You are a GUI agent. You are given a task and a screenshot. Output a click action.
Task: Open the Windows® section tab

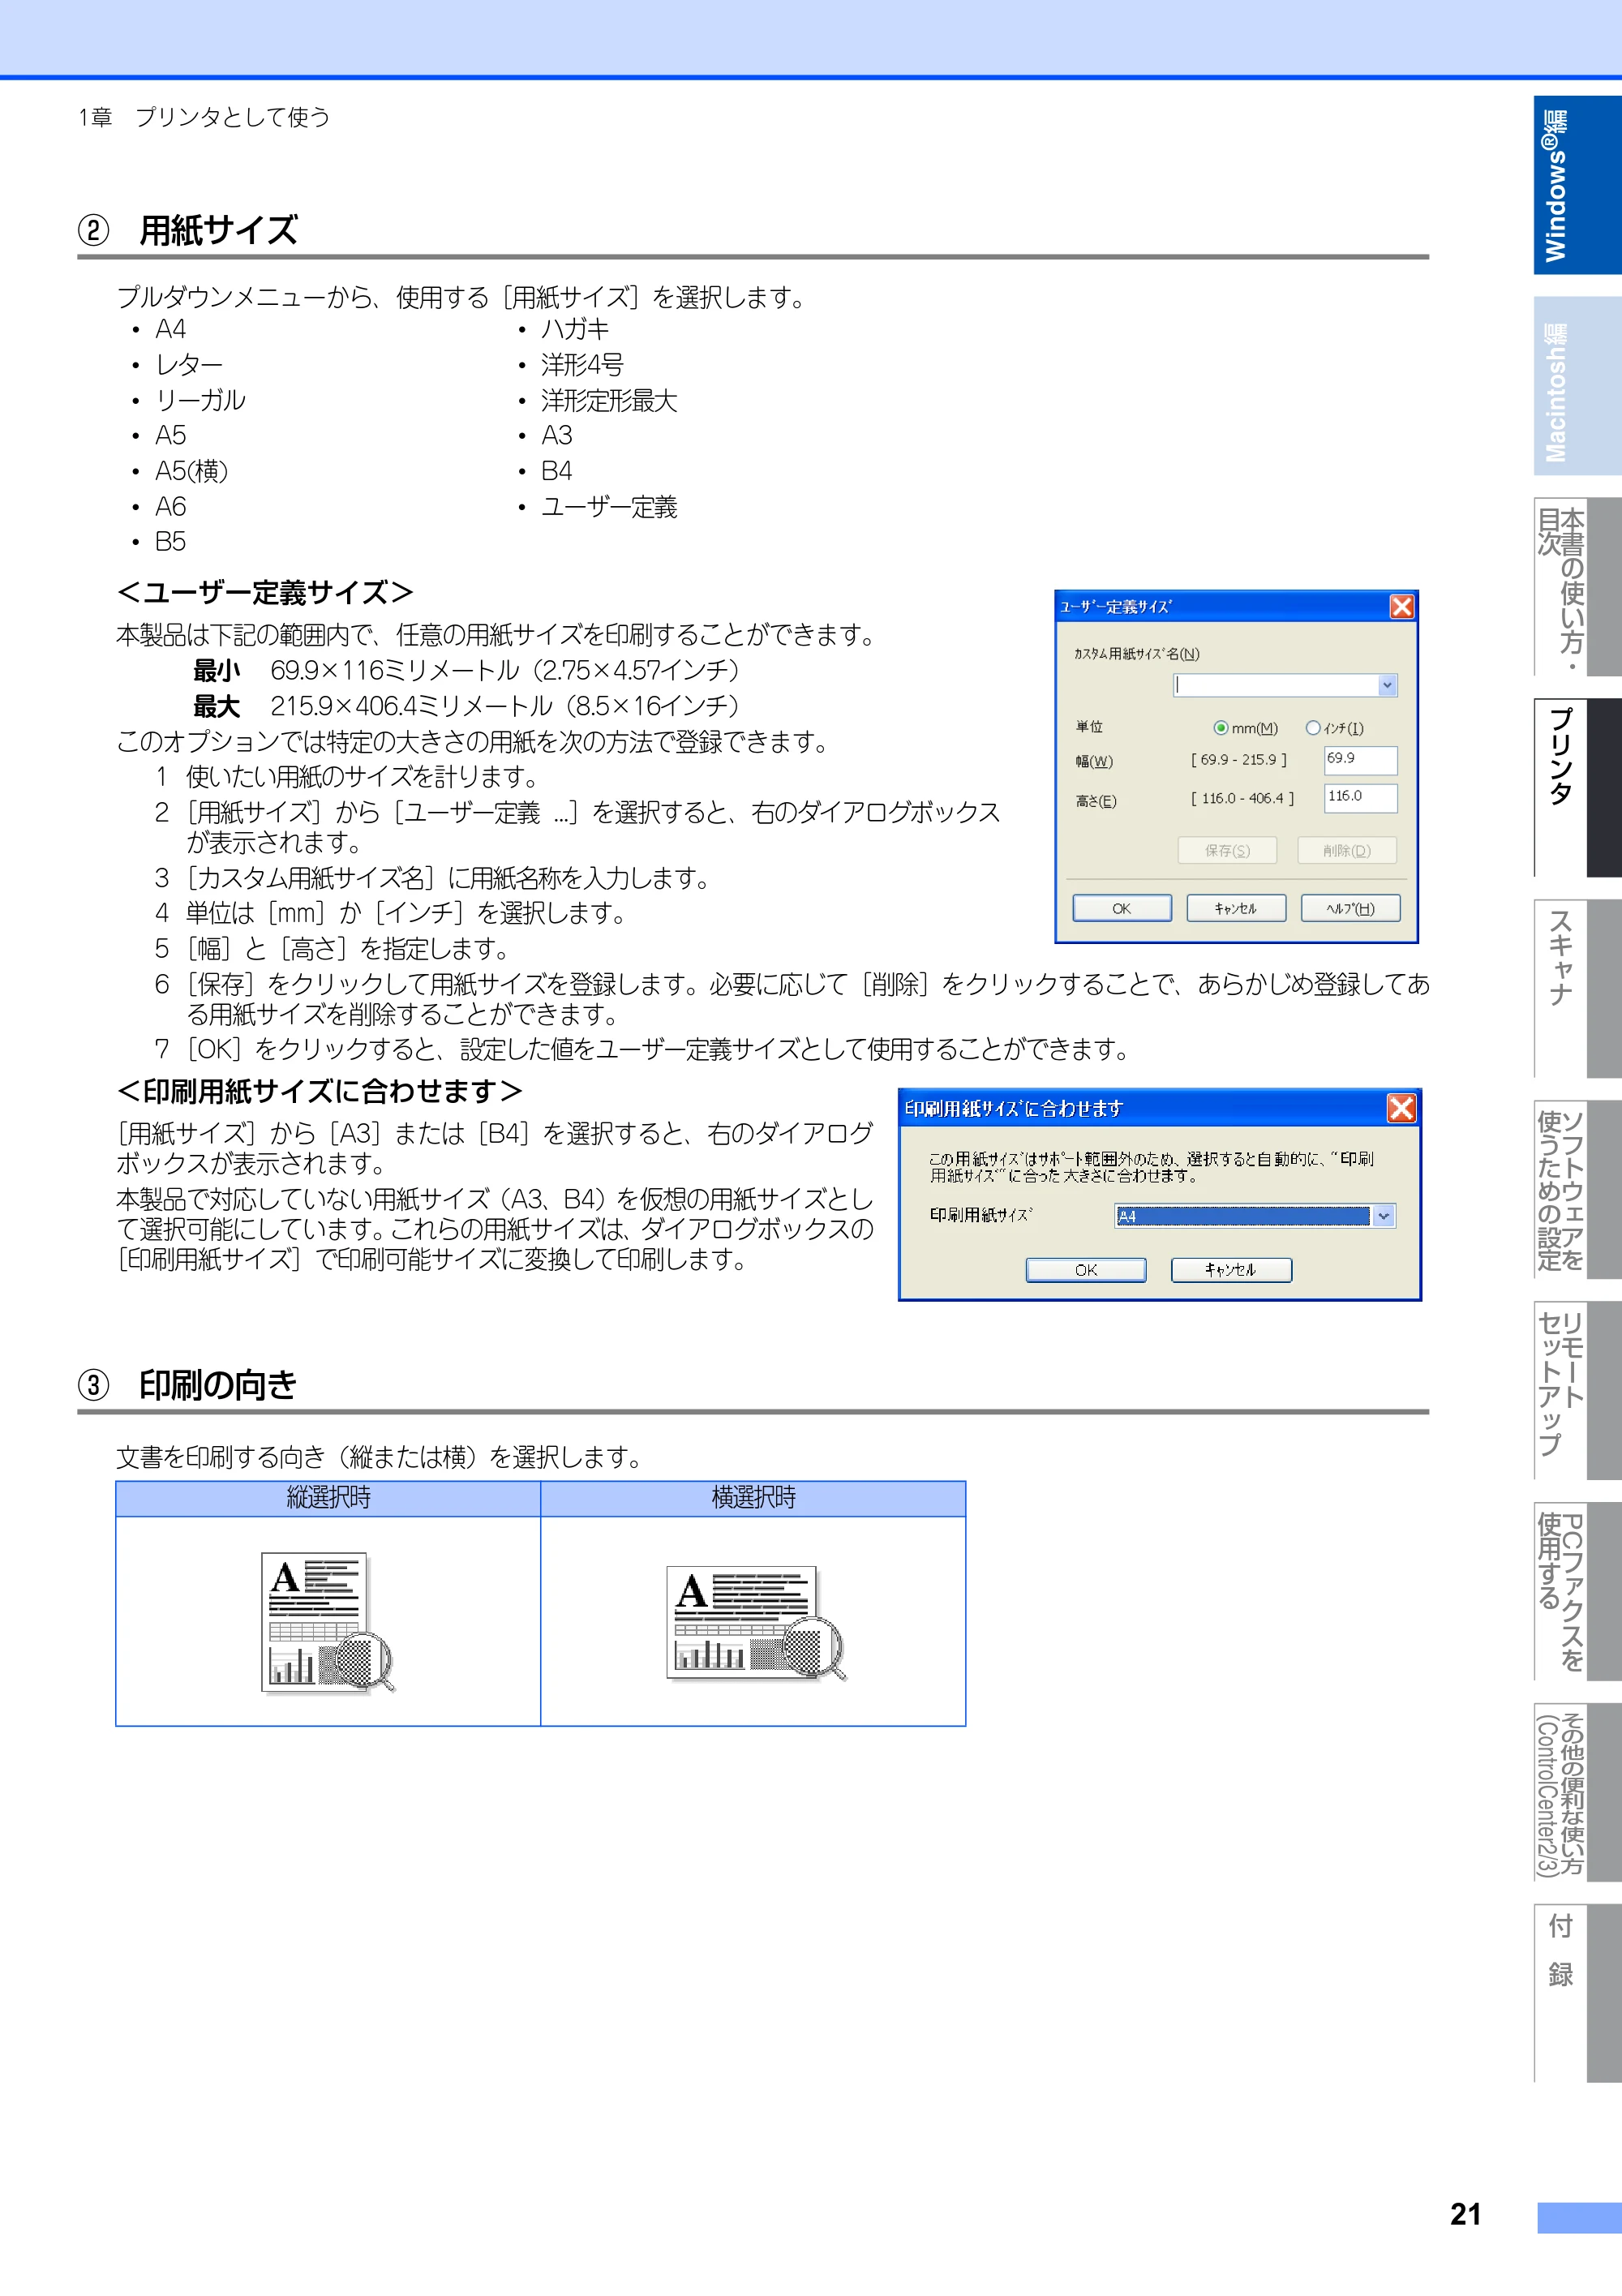coord(1577,185)
